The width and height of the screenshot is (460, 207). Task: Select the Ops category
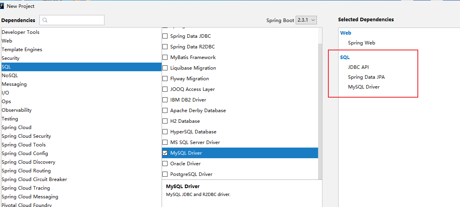click(x=81, y=101)
